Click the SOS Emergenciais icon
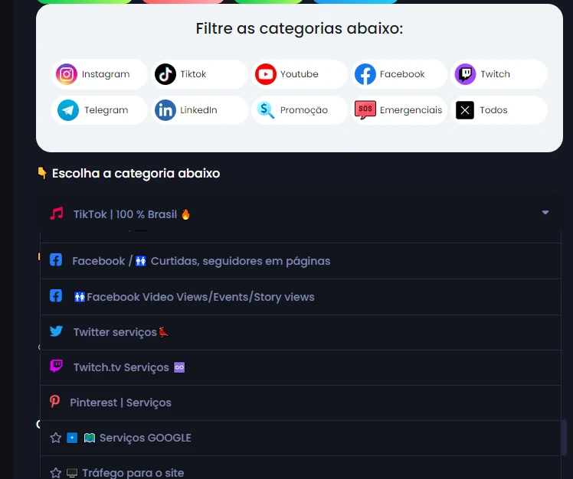 click(x=365, y=110)
